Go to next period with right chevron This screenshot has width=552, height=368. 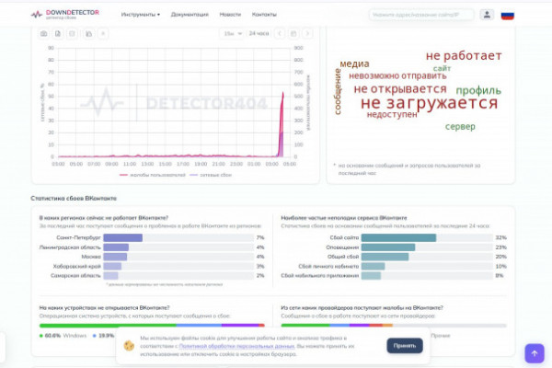(x=307, y=33)
